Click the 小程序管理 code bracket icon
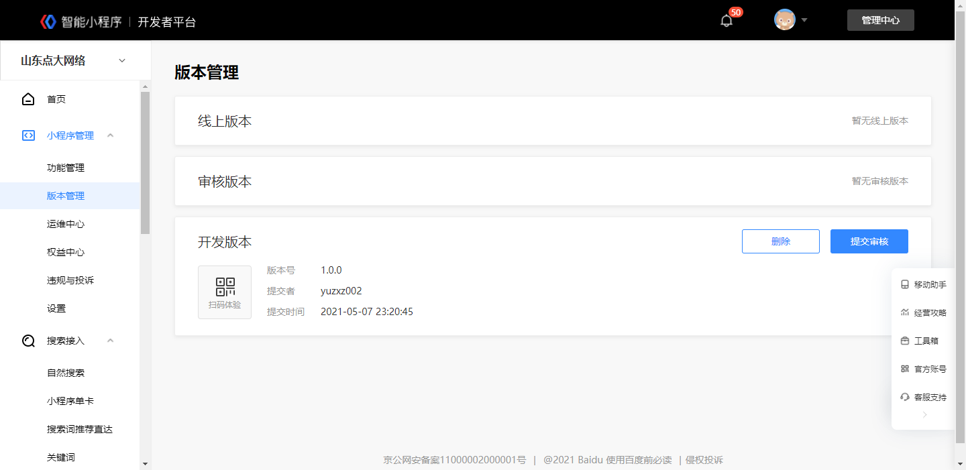The image size is (966, 470). [x=28, y=135]
